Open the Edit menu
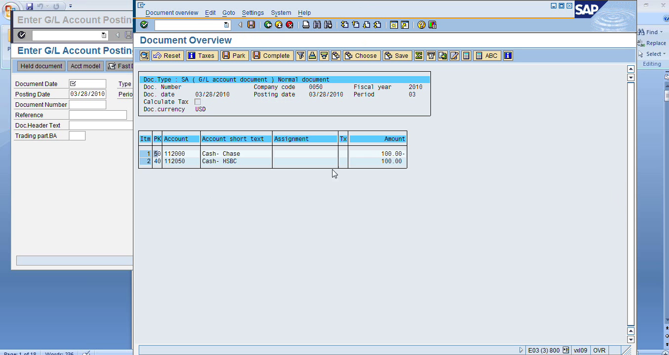This screenshot has width=669, height=355. click(210, 13)
